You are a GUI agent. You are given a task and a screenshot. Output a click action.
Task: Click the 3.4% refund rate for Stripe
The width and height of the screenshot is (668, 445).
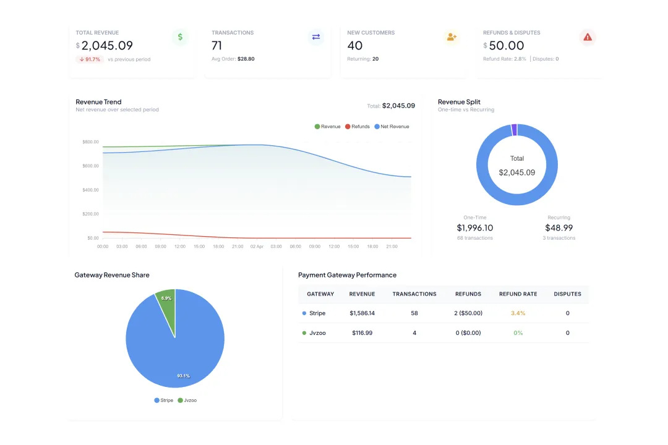pos(518,313)
